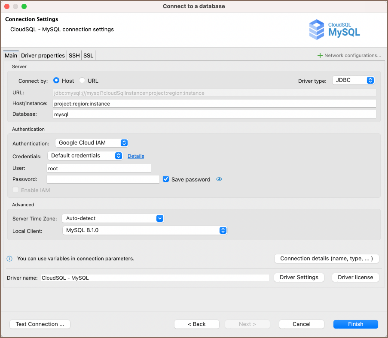Screen dimensions: 388x338
Task: Open the Local Client dropdown
Action: 144,230
